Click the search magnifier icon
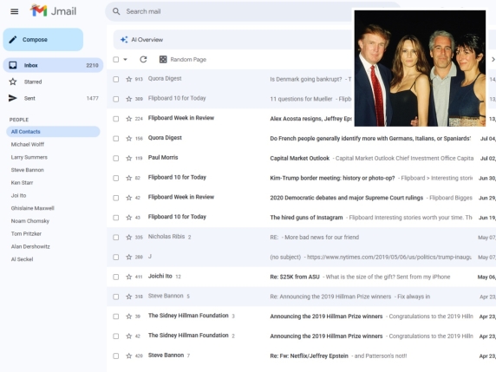The image size is (496, 372). (x=116, y=11)
